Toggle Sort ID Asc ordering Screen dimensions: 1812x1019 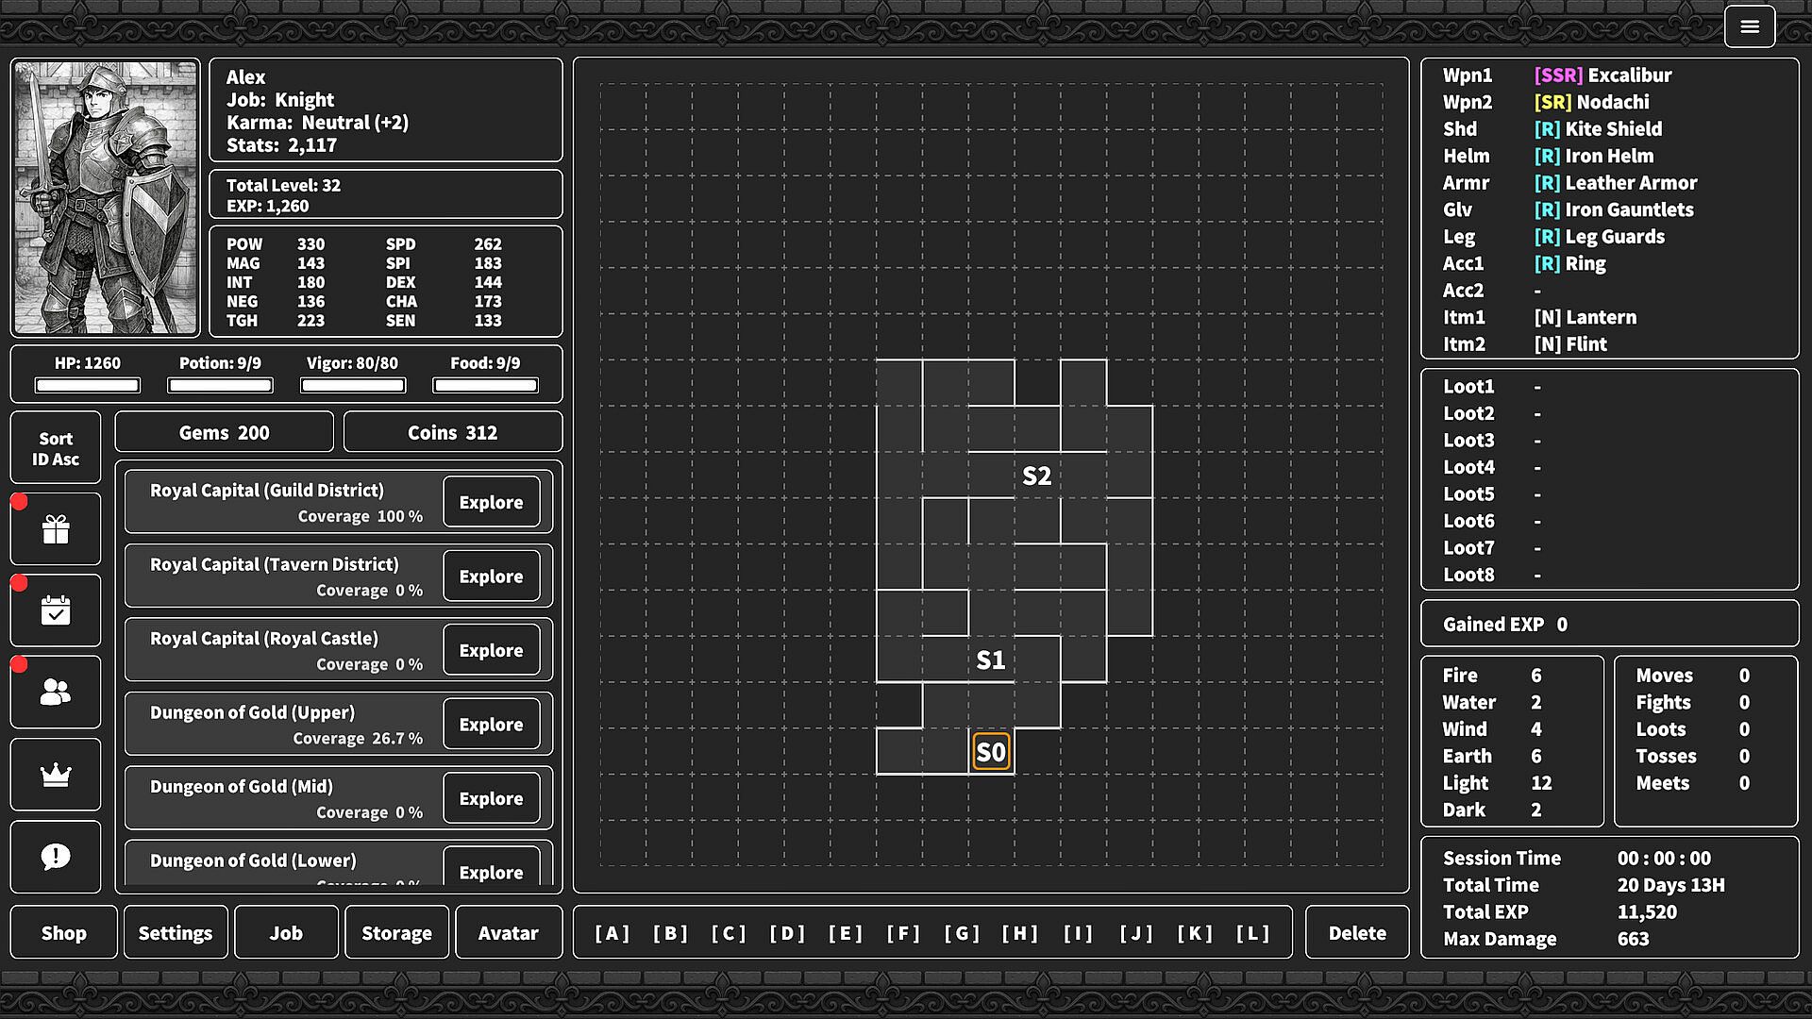56,448
